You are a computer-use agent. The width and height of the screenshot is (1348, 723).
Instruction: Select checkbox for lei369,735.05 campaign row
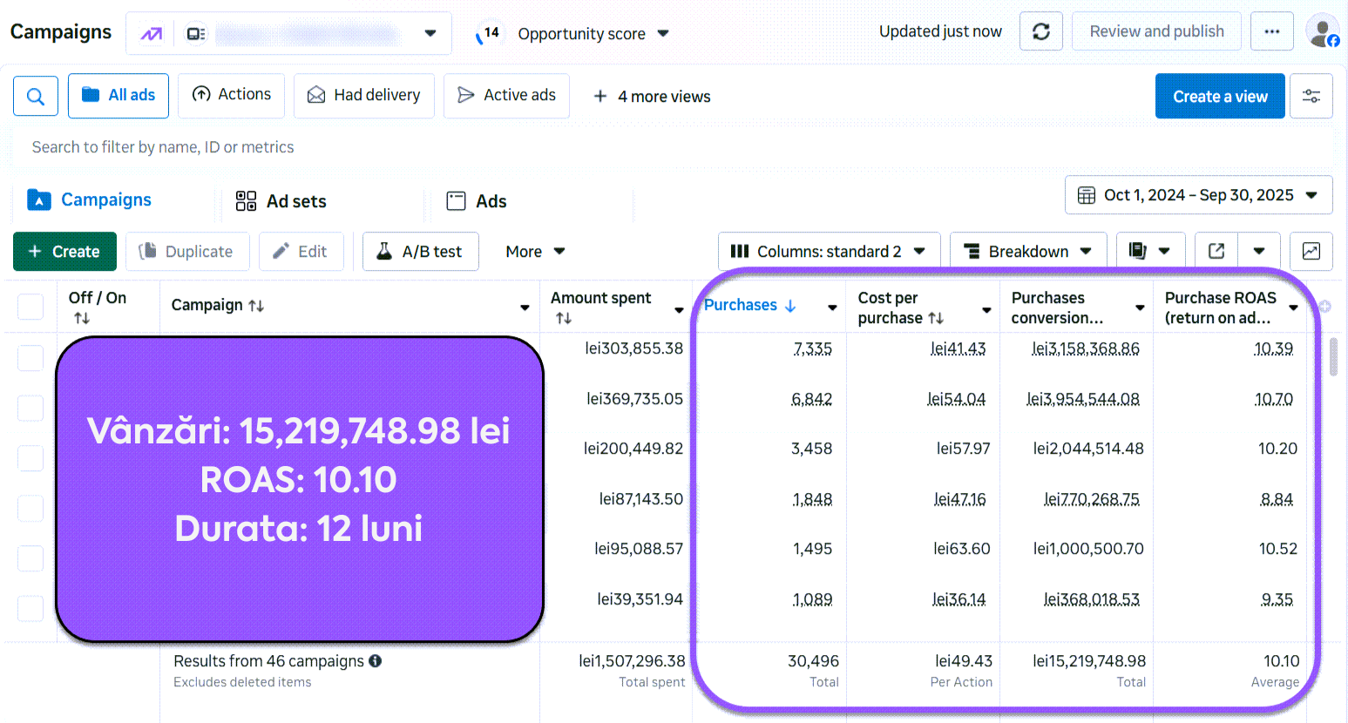click(30, 408)
